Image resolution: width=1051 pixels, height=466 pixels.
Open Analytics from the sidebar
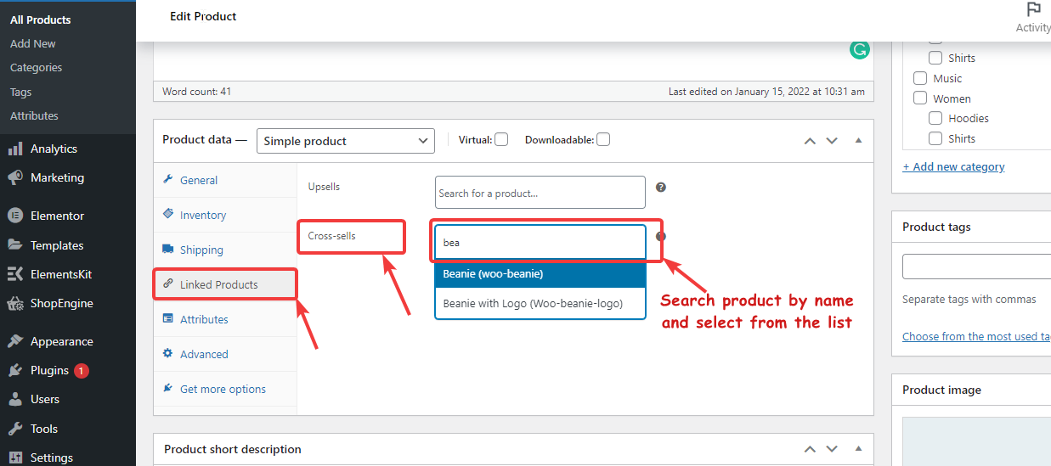click(x=54, y=149)
